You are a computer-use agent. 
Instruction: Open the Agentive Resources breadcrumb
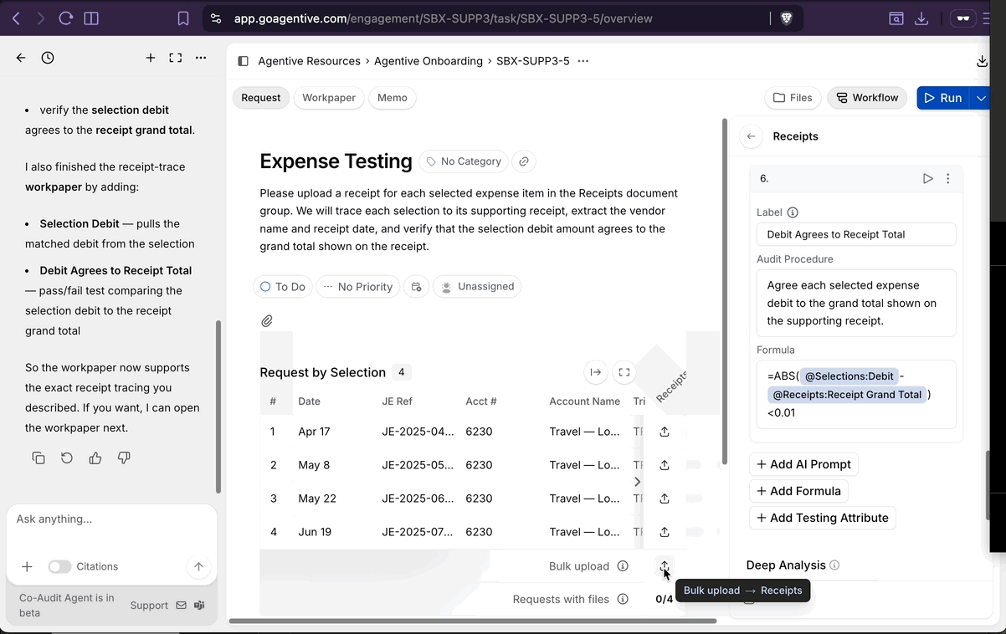[x=309, y=61]
